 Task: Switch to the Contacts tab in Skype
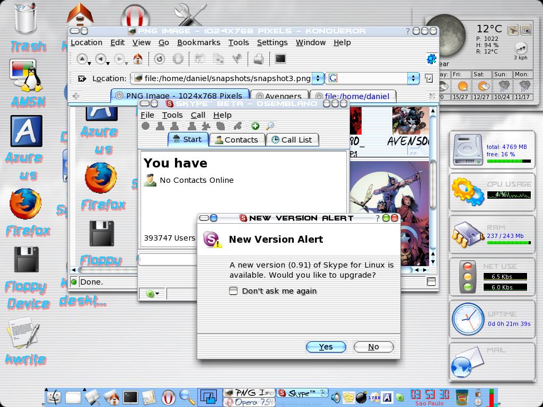pyautogui.click(x=237, y=140)
